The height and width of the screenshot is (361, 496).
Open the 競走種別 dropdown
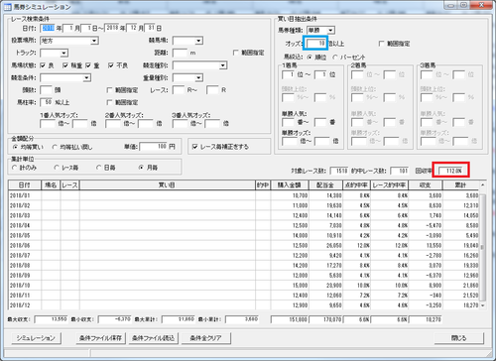point(223,65)
